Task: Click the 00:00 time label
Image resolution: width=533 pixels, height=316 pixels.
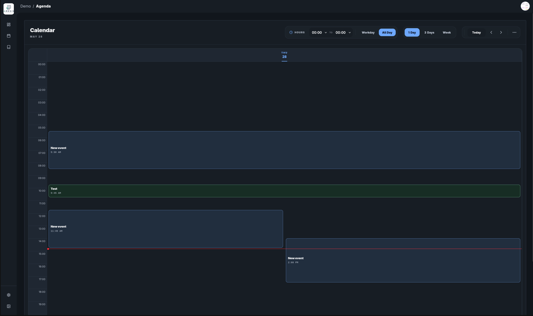Action: [42, 64]
